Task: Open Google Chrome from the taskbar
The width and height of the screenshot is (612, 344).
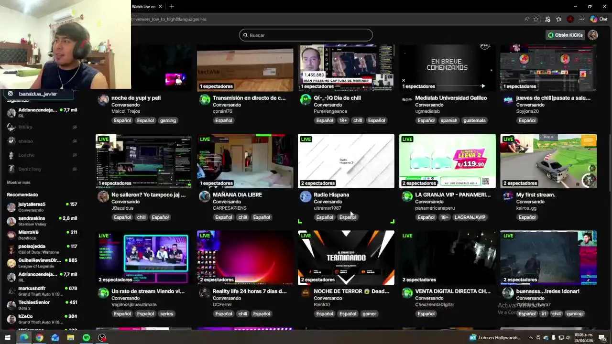Action: click(39, 338)
